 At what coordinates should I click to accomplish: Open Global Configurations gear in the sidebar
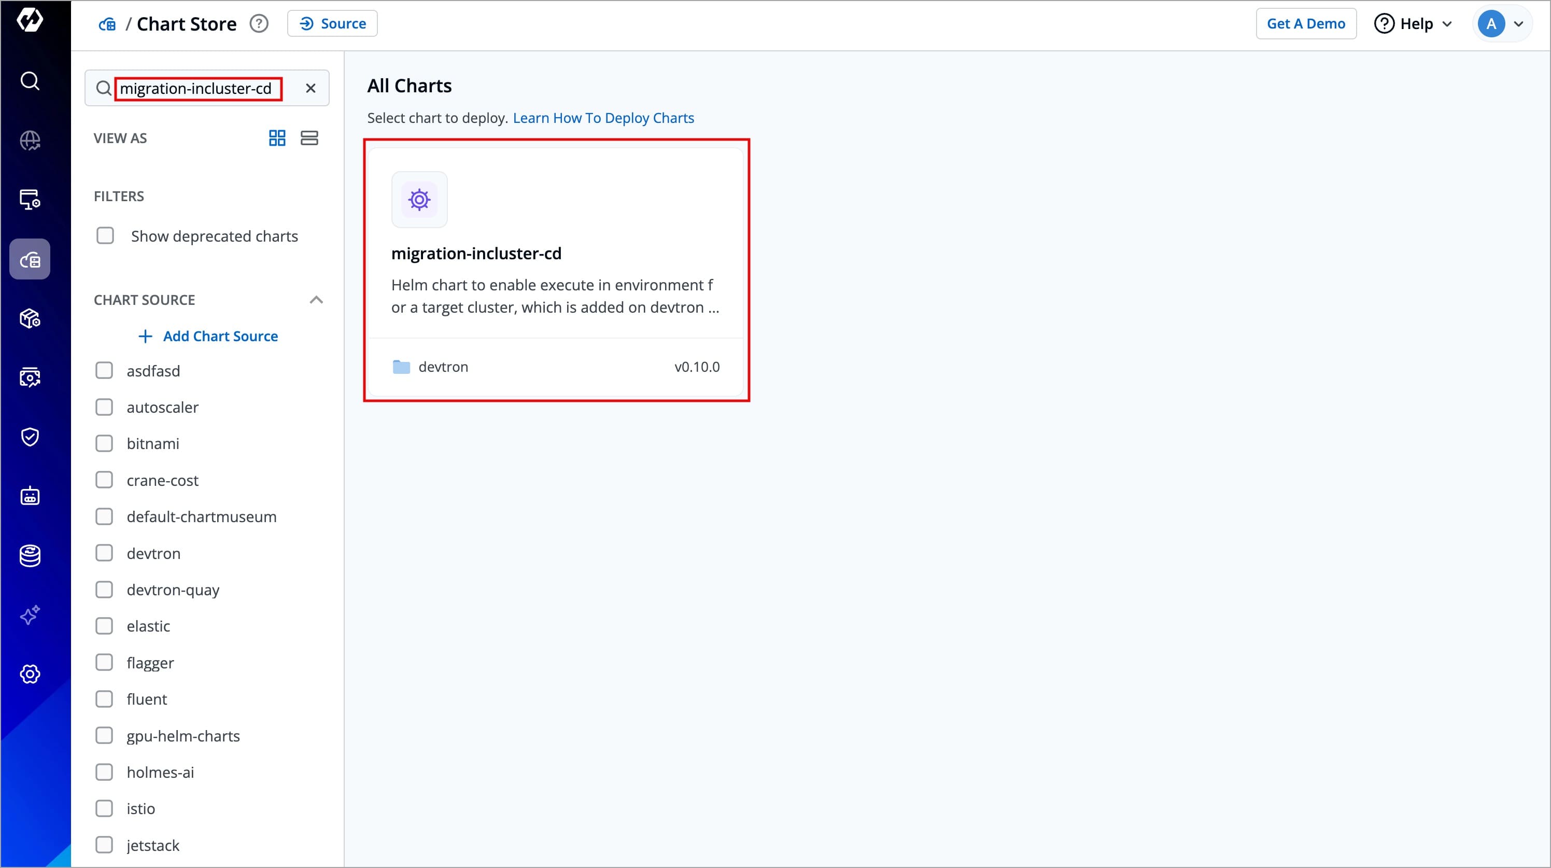click(x=30, y=674)
